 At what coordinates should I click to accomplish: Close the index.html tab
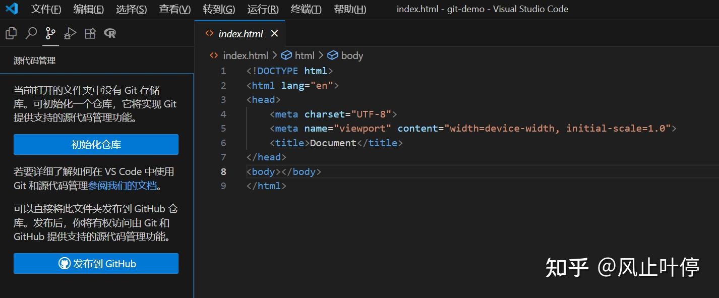(274, 33)
